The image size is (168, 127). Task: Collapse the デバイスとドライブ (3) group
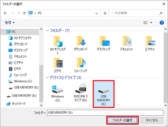tap(47, 78)
